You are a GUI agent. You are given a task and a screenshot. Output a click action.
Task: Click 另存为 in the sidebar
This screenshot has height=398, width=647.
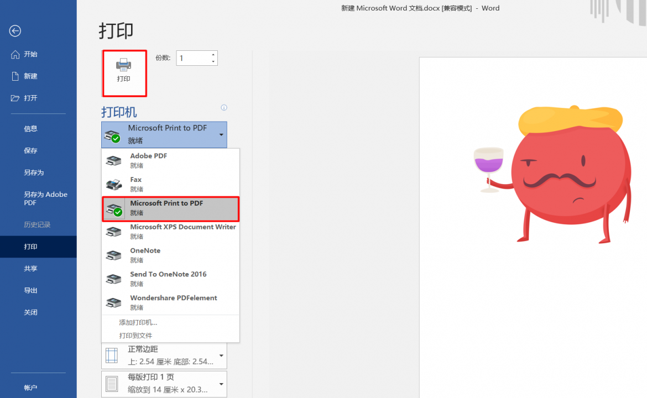38,172
